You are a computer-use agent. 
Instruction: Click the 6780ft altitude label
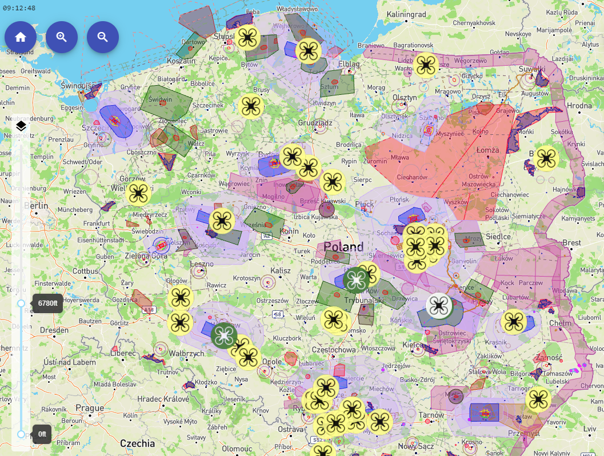[48, 303]
